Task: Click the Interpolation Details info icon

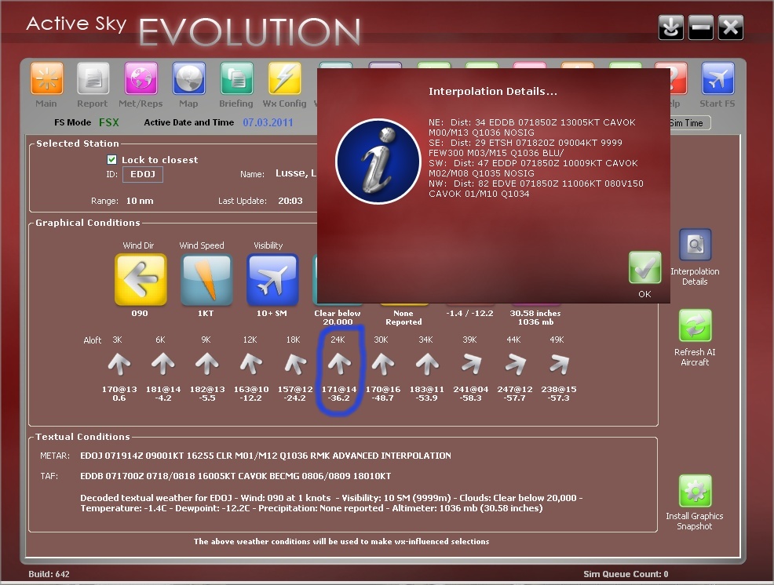Action: tap(378, 162)
